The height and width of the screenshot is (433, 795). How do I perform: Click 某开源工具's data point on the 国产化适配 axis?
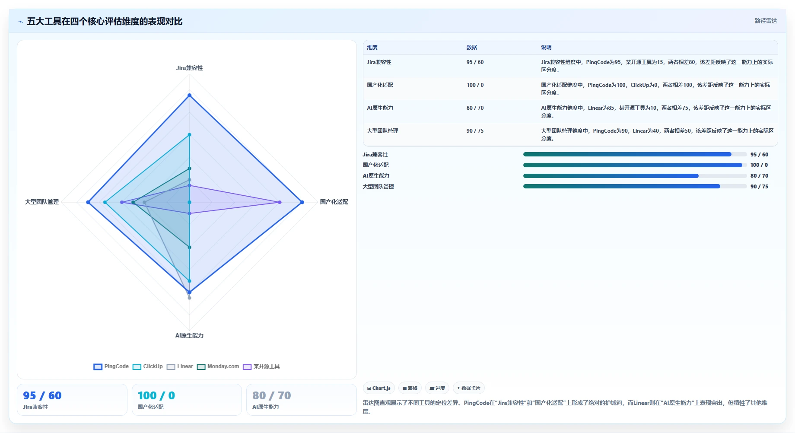tap(280, 202)
